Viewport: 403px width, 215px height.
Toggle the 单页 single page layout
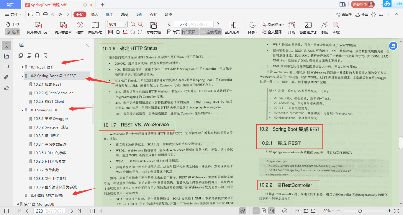(173, 32)
